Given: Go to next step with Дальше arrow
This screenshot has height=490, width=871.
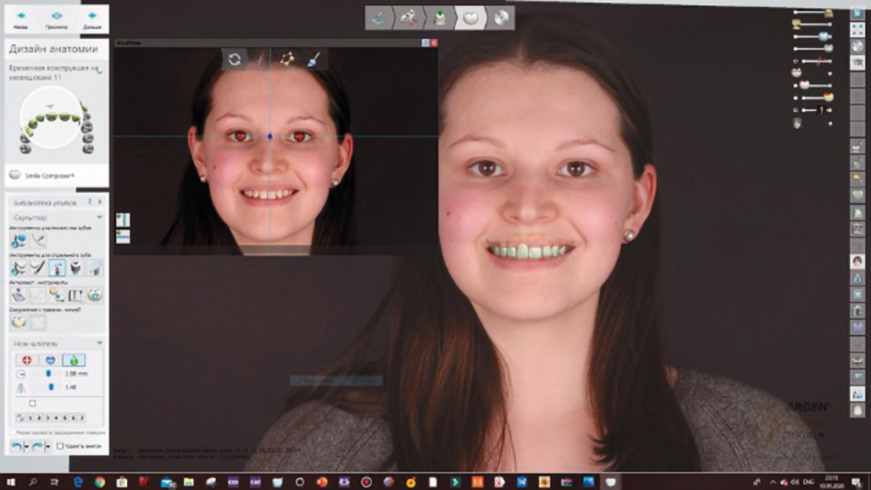Looking at the screenshot, I should (92, 18).
